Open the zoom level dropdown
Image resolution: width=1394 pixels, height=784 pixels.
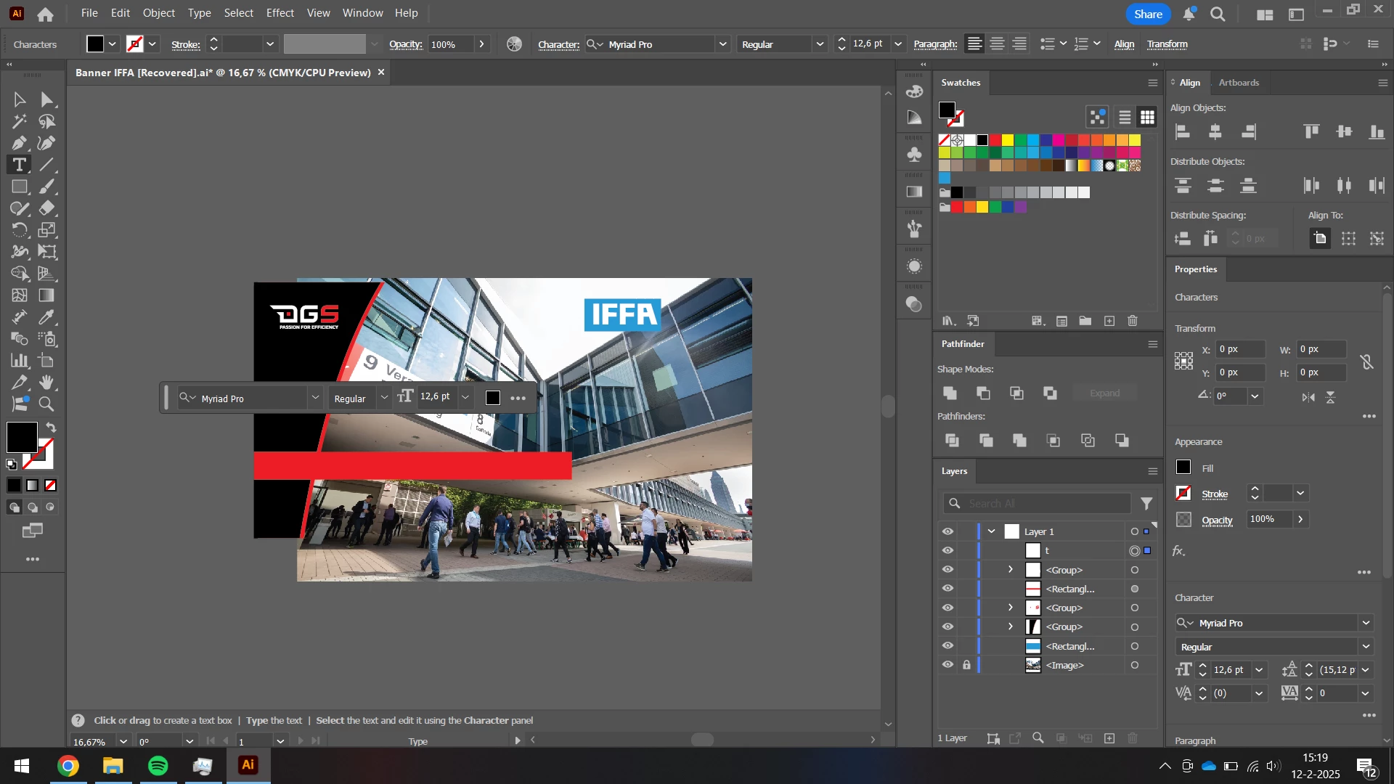(123, 741)
